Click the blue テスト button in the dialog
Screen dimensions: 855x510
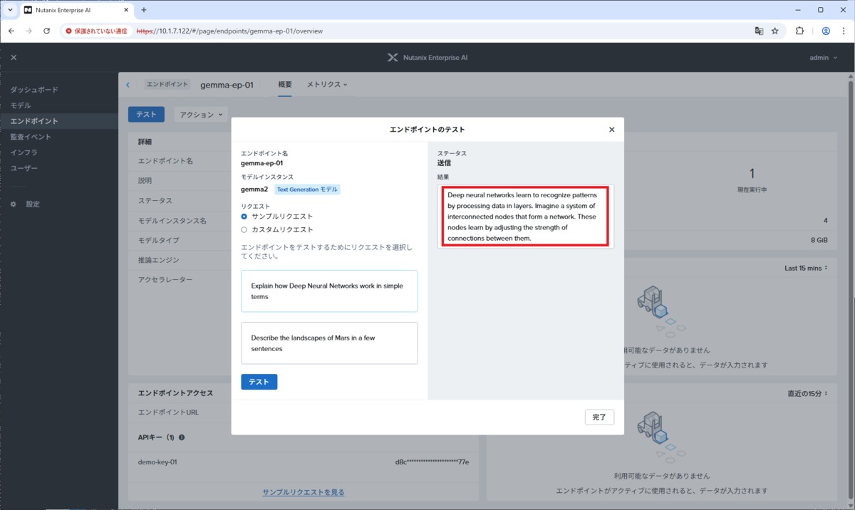pyautogui.click(x=259, y=382)
